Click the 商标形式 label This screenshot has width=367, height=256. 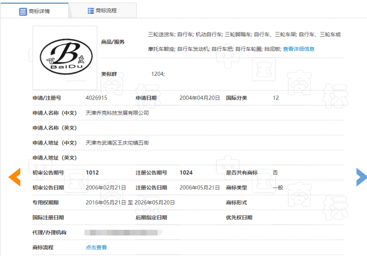[236, 203]
